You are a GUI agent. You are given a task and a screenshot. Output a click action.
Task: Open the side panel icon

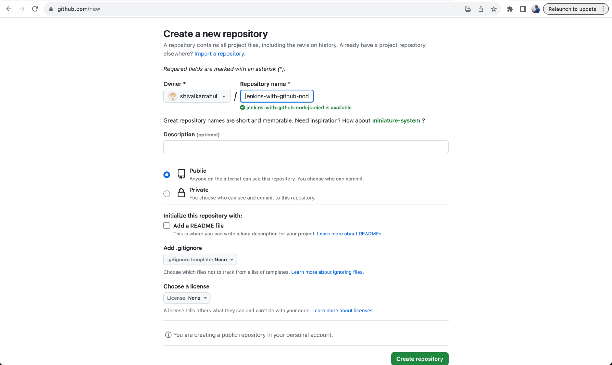click(x=523, y=9)
